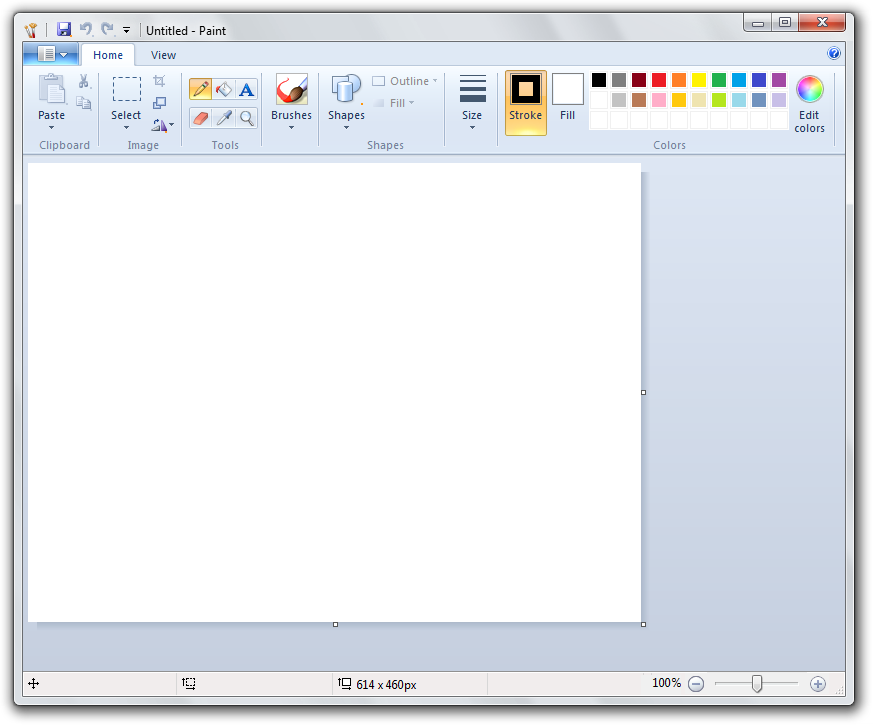Click the Paste button
The image size is (873, 725).
[51, 102]
